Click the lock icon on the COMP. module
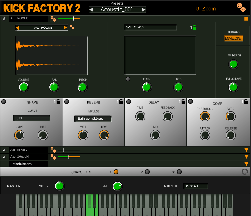Image resolution: width=251 pixels, height=216 pixels. 246,101
